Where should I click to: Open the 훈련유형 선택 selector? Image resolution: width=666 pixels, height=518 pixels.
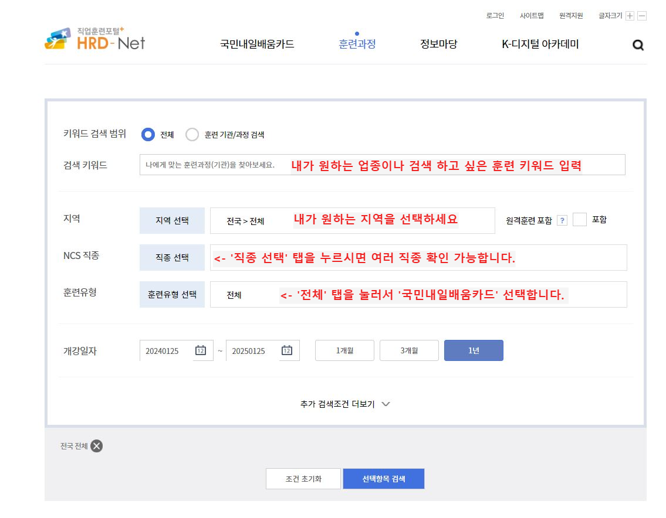tap(171, 294)
